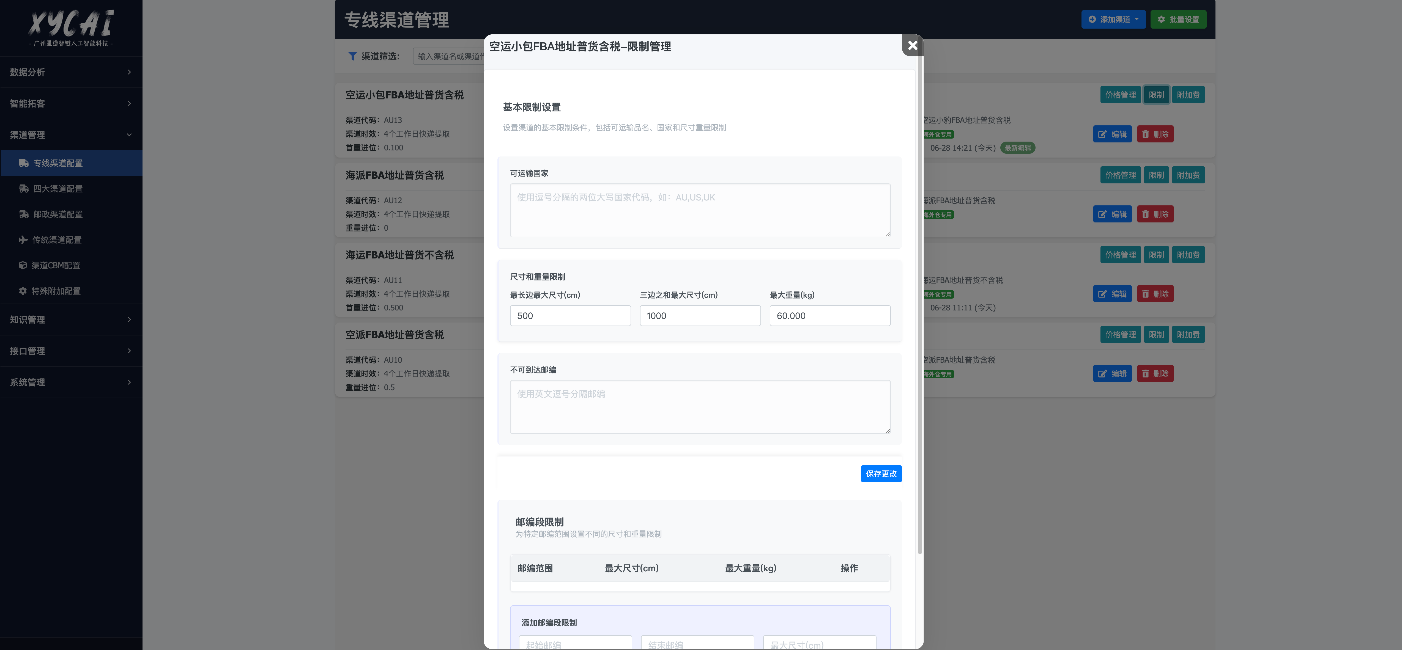Viewport: 1402px width, 650px height.
Task: Click 编辑 for 海派FBA channel
Action: [x=1113, y=214]
